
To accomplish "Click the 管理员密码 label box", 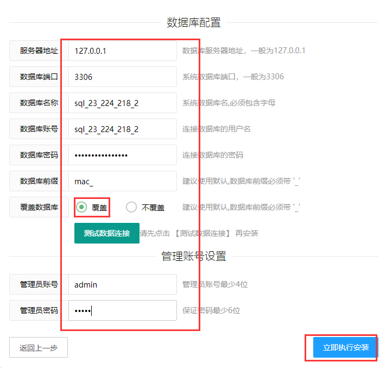I will (x=39, y=310).
